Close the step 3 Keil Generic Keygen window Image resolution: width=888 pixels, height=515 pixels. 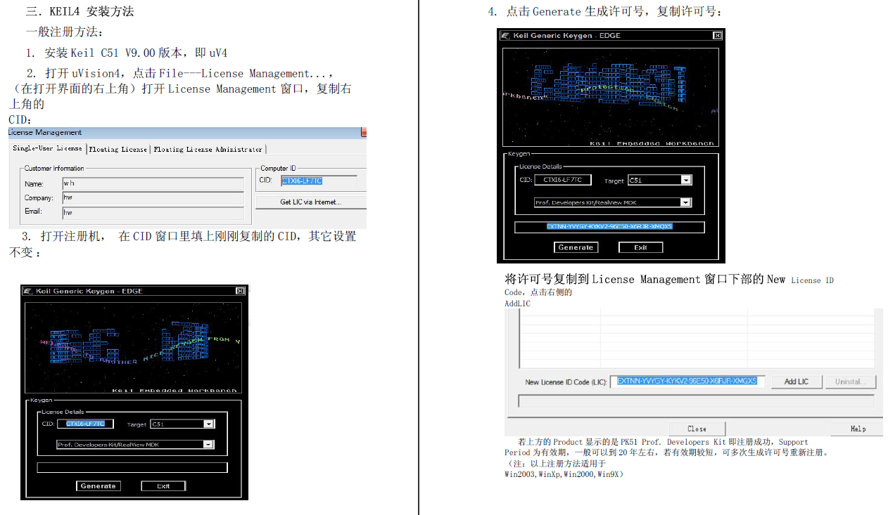[240, 291]
